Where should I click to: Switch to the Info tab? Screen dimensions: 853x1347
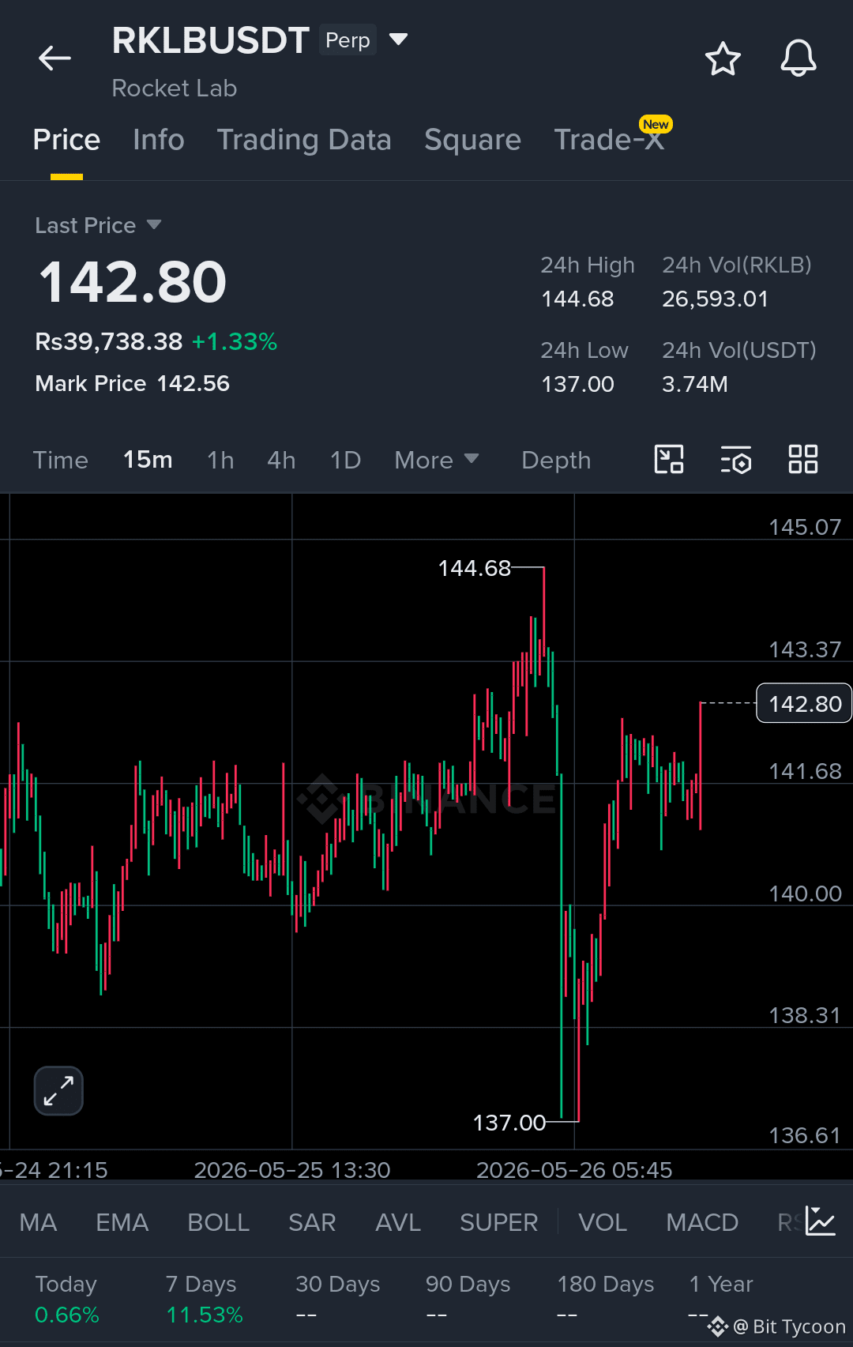(158, 140)
